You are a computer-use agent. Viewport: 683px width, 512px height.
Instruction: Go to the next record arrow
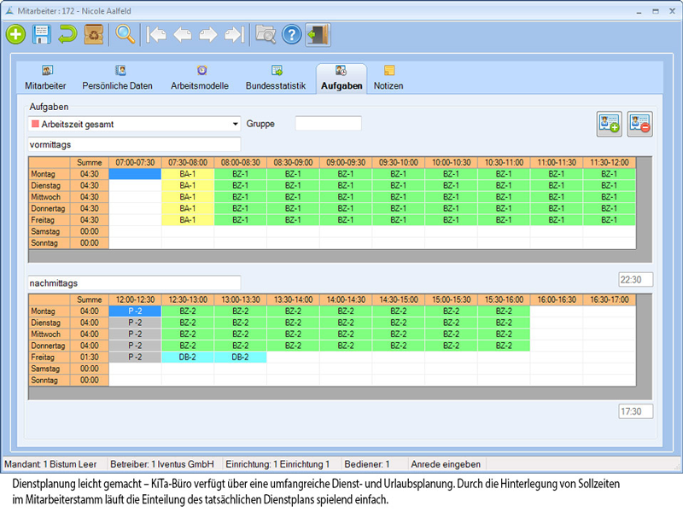(207, 34)
